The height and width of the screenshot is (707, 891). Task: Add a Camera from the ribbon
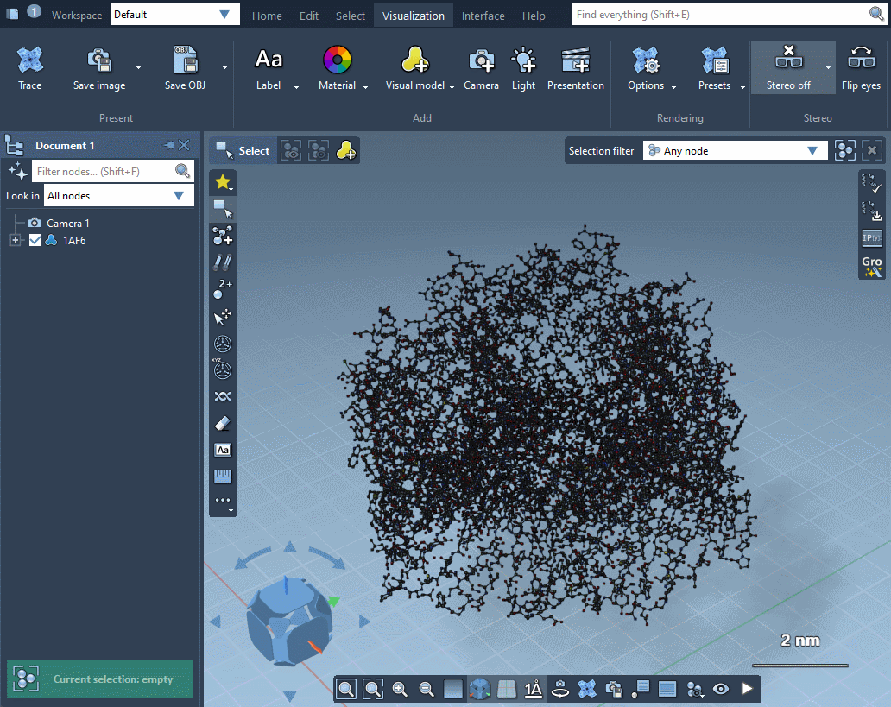(x=481, y=68)
